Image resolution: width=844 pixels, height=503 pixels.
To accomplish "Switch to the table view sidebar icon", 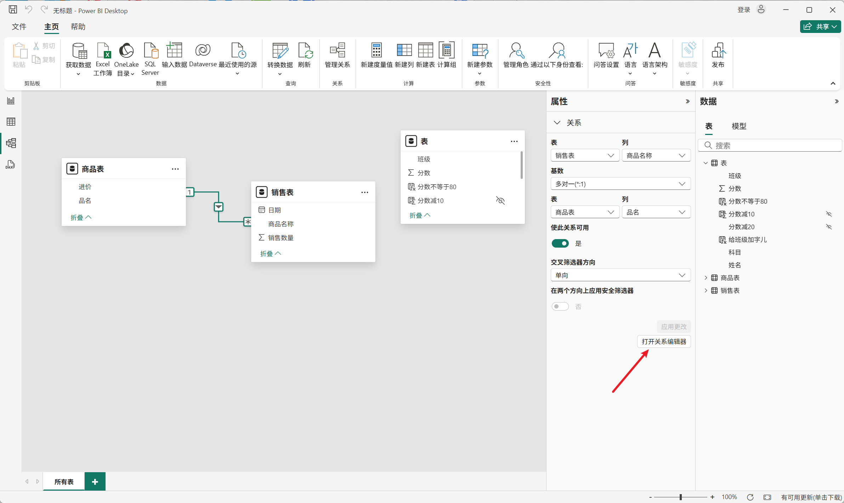I will pos(11,122).
